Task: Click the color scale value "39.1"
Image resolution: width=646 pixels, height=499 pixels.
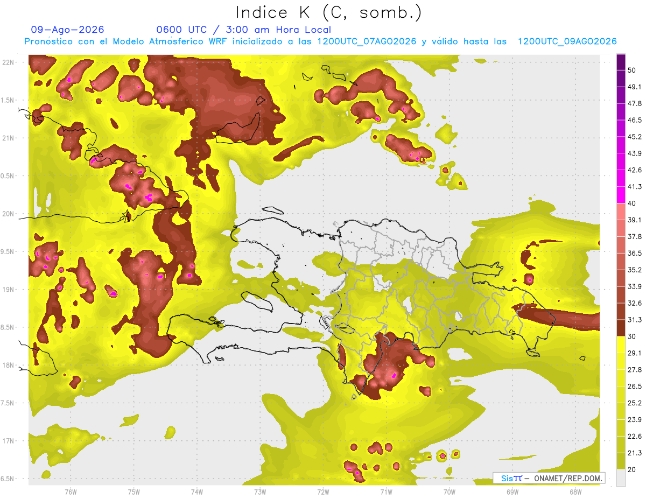Action: tap(635, 220)
